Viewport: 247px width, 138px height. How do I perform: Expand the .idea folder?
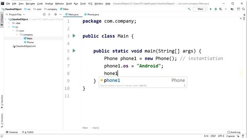[x=9, y=23]
